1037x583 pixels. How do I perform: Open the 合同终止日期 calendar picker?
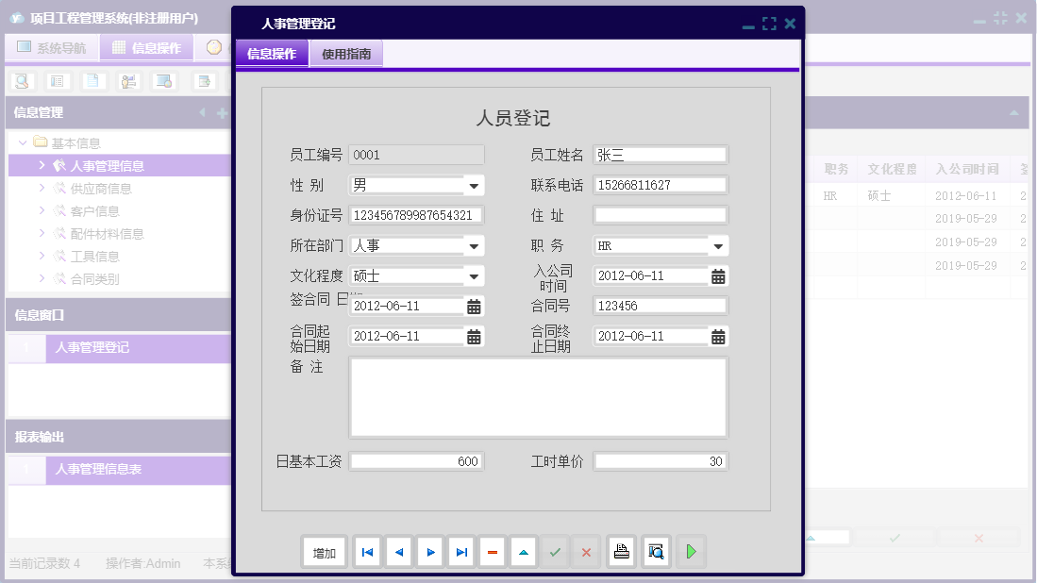(x=718, y=336)
